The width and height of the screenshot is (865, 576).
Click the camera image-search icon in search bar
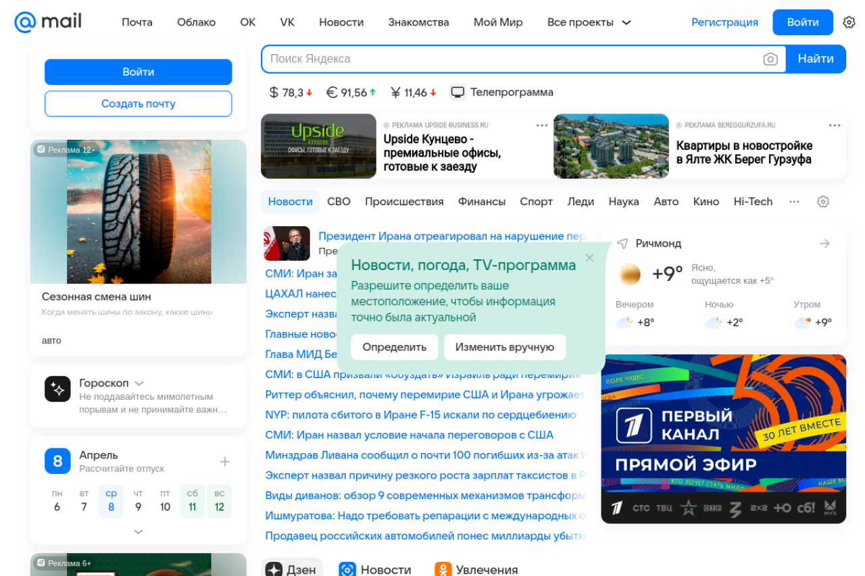pos(770,59)
